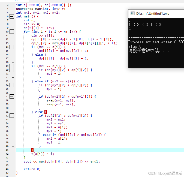
Task: Click the highlighted opening brace on line 31
Action: (46, 112)
